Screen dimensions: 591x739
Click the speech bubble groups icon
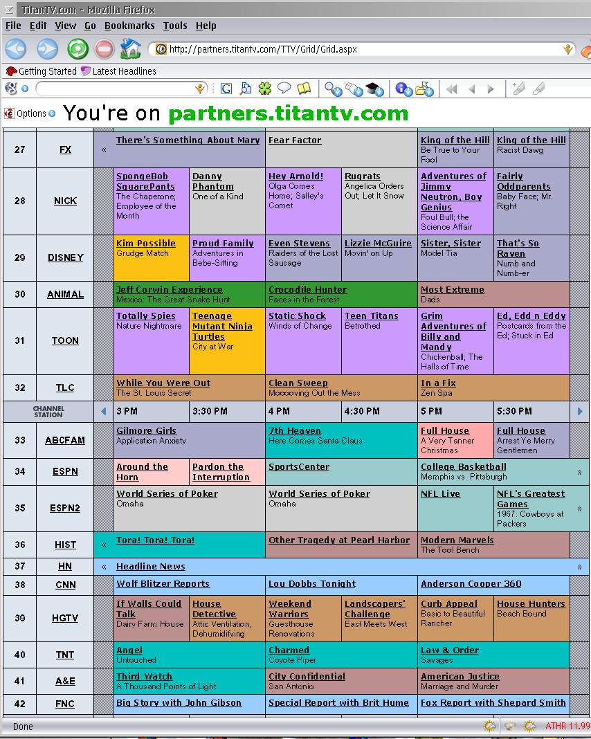[284, 88]
